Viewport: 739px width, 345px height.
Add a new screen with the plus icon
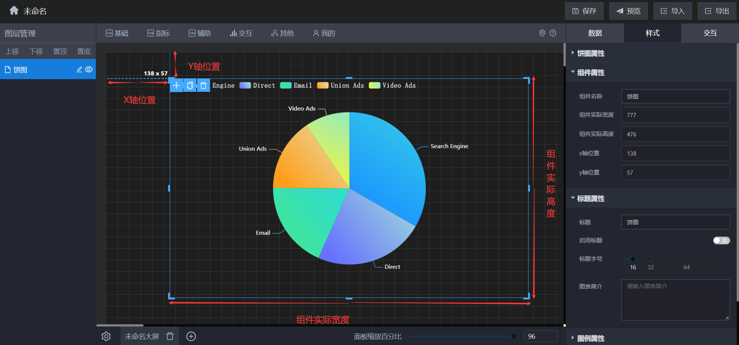pyautogui.click(x=191, y=337)
